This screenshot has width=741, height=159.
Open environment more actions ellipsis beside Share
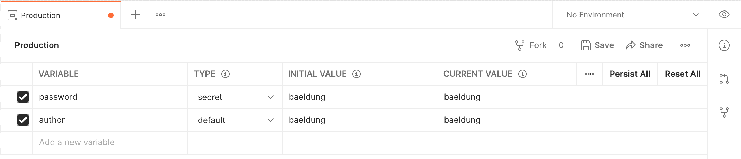pyautogui.click(x=685, y=45)
